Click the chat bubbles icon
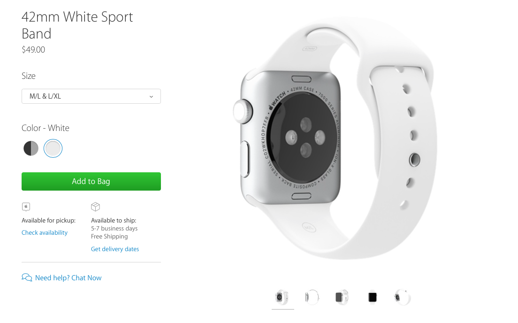Screen dimensions: 518x323 [27, 277]
